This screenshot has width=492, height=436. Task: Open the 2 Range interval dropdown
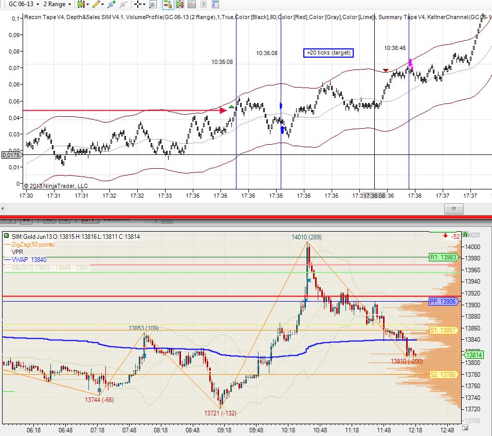(x=57, y=4)
